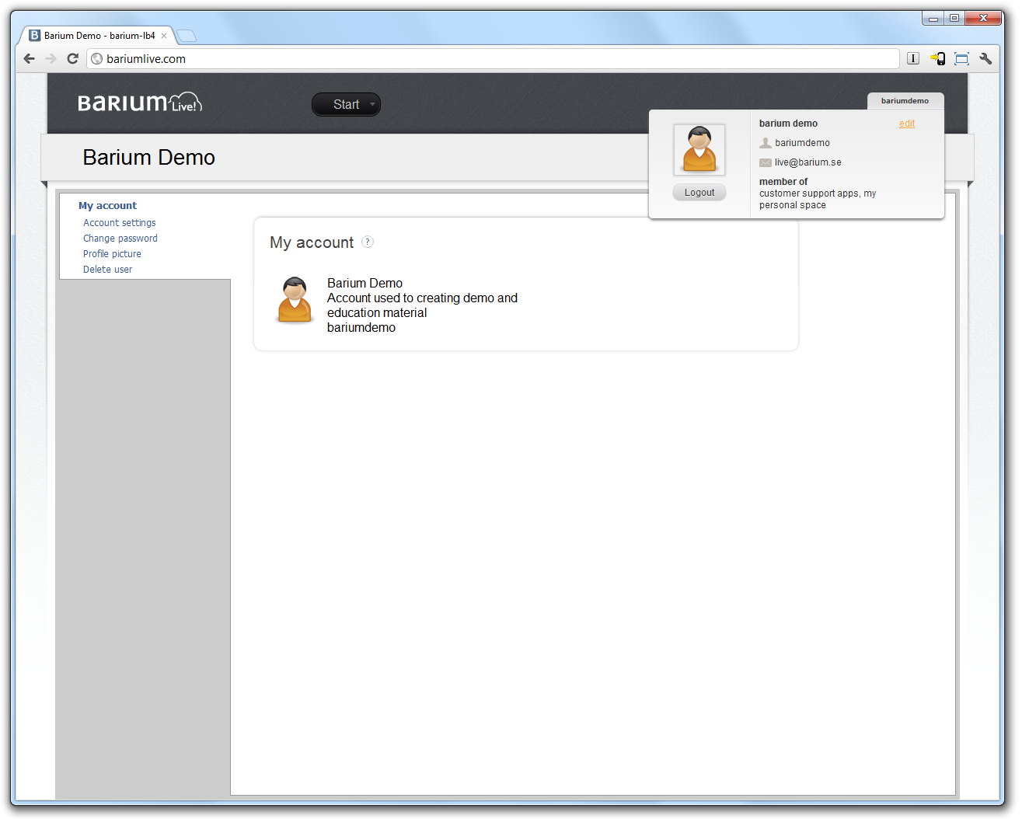Screen dimensions: 1022x819
Task: Open the wrench settings menu icon
Action: [985, 58]
